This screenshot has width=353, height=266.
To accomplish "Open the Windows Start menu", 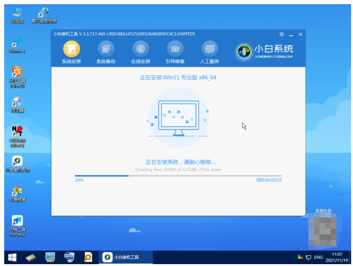I will [x=12, y=257].
